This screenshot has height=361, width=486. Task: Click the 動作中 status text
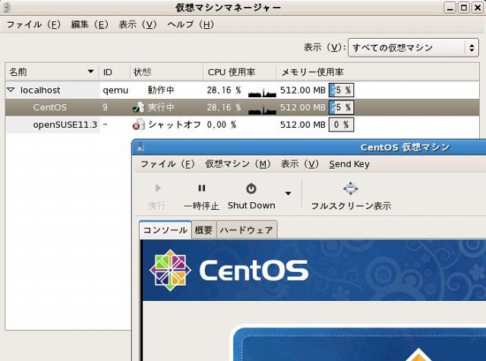[x=161, y=90]
